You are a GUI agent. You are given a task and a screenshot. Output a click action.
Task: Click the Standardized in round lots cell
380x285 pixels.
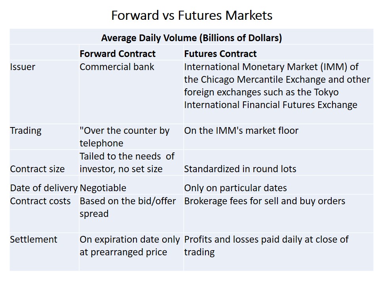pyautogui.click(x=240, y=169)
